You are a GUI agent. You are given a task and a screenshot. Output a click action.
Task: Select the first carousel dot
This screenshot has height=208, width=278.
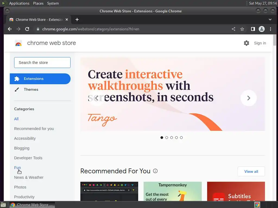pyautogui.click(x=162, y=137)
